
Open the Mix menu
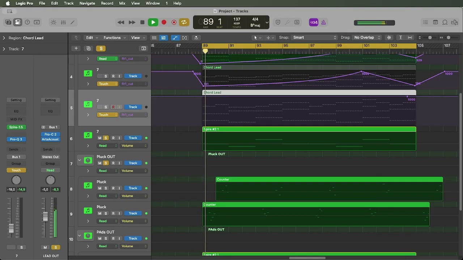coord(122,3)
